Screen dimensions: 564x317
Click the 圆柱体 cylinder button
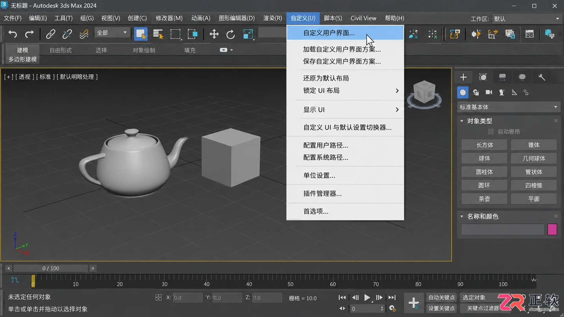(484, 172)
